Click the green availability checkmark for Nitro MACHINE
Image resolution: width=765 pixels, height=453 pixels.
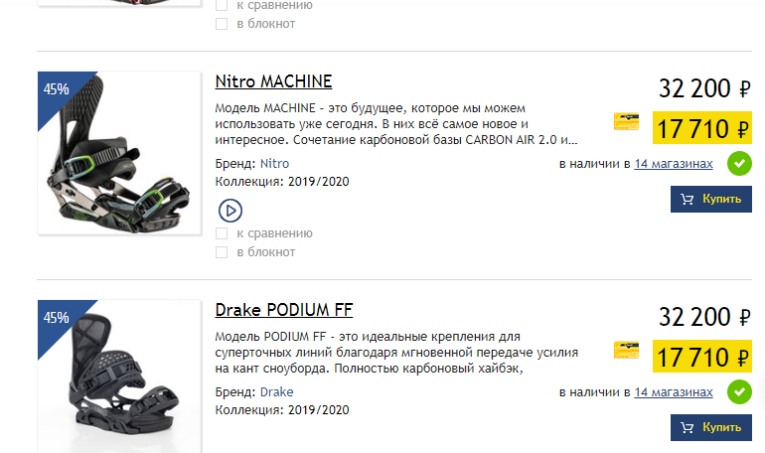pyautogui.click(x=739, y=164)
